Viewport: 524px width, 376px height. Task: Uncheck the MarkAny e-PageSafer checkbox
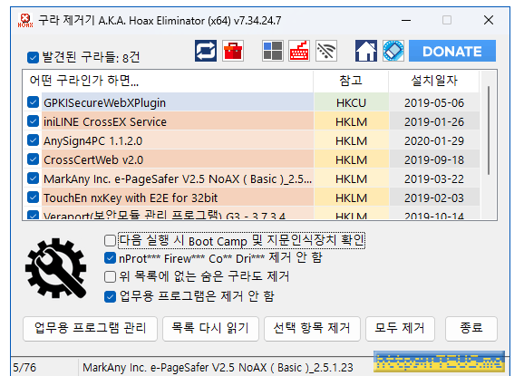[33, 178]
